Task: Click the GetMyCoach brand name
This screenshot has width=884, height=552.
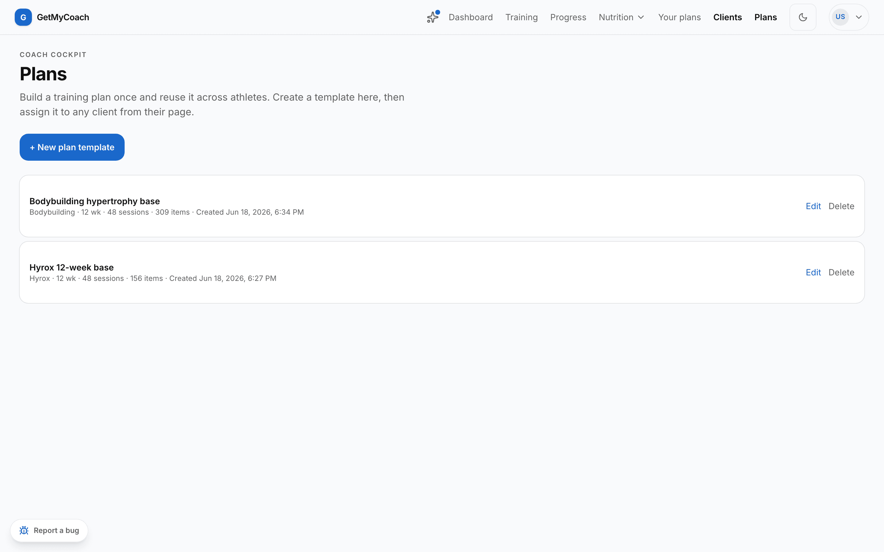Action: coord(63,17)
